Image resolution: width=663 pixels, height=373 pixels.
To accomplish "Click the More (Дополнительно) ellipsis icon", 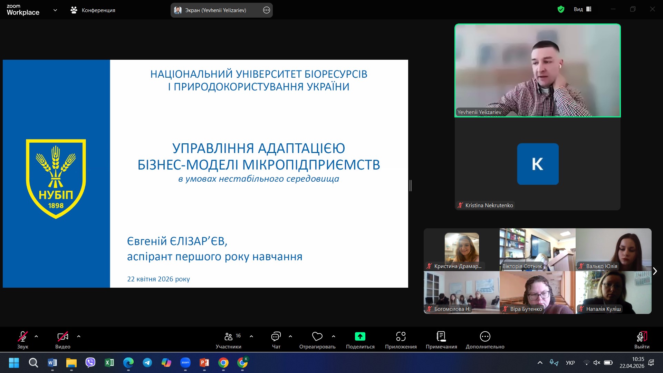I will point(485,336).
